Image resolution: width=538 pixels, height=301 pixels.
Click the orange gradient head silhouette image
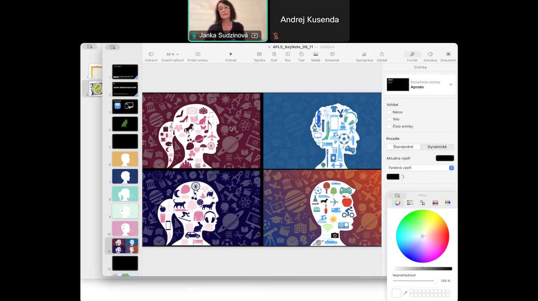pos(322,208)
